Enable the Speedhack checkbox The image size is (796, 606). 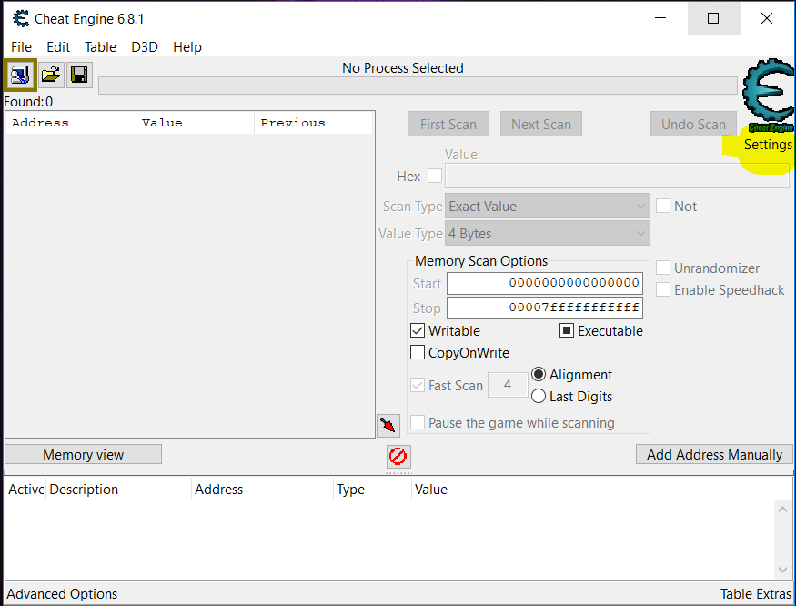[x=663, y=289]
